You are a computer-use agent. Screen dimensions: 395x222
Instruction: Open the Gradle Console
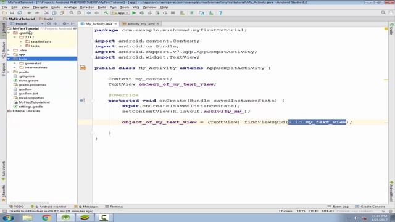pos(370,207)
